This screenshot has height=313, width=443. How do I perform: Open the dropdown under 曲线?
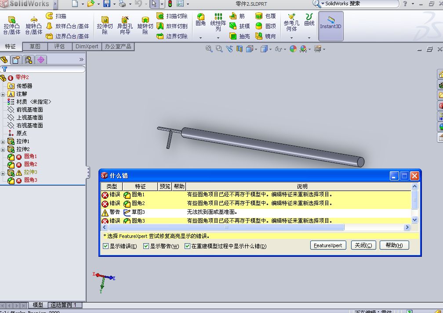tap(309, 38)
